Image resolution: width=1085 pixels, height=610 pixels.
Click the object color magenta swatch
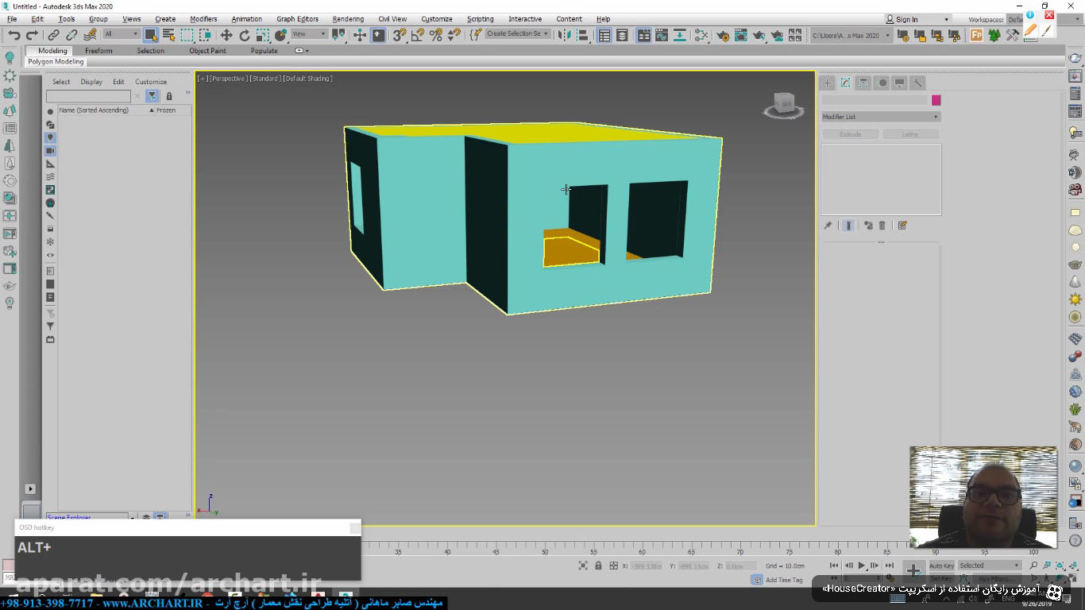click(936, 100)
